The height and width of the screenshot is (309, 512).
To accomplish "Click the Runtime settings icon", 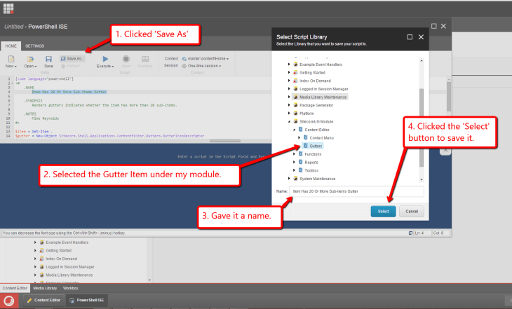I will click(145, 60).
